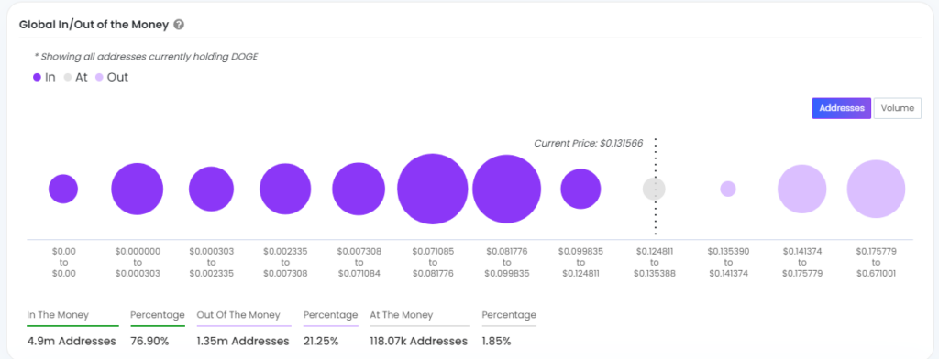Screen dimensions: 939x359
Task: Select the $0.002335 to $0.007308 bubble
Action: point(285,189)
